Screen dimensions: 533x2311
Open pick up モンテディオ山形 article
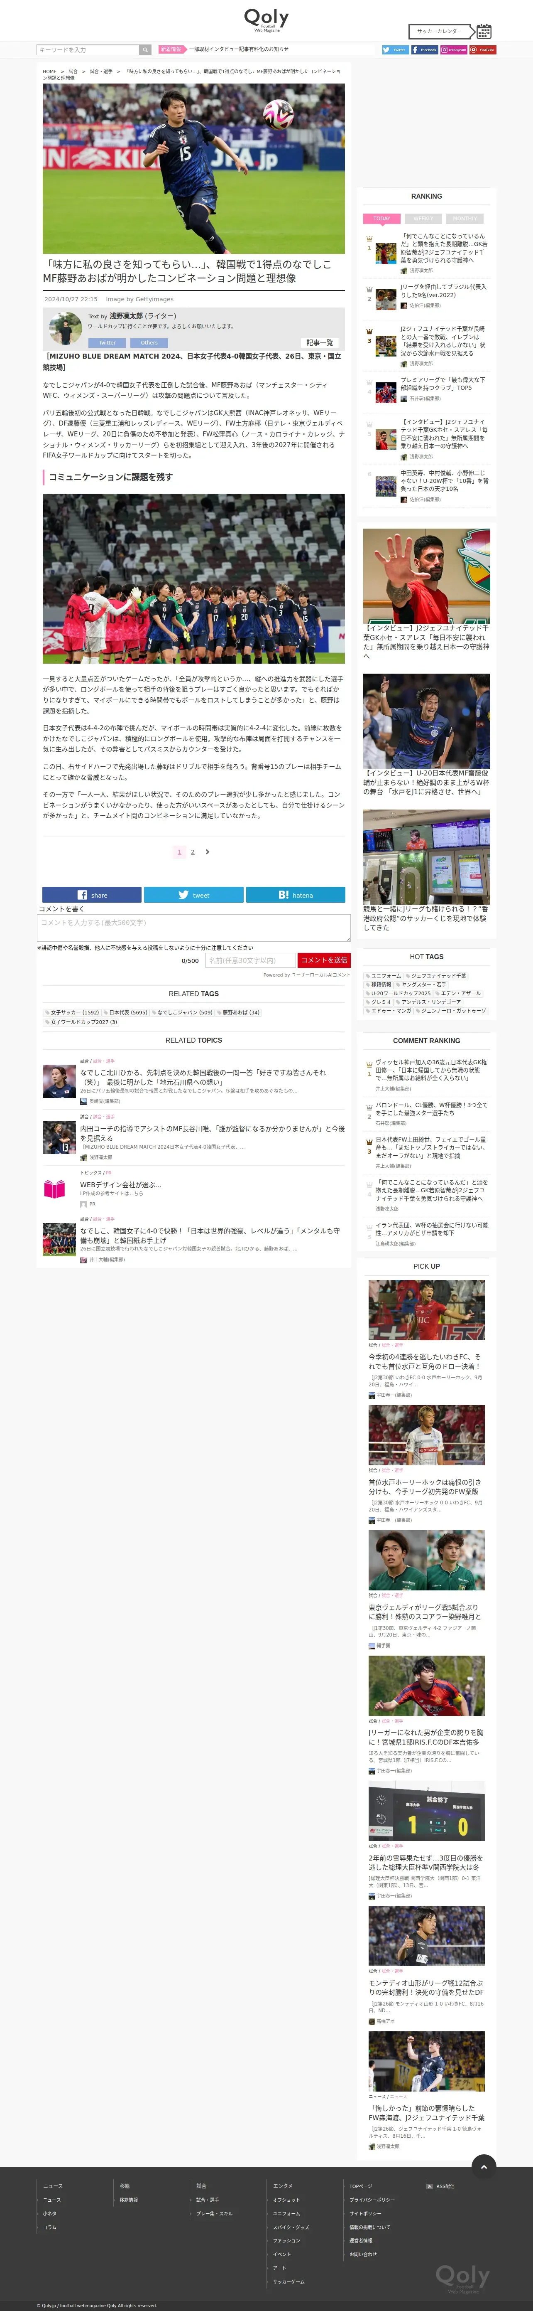[426, 1988]
